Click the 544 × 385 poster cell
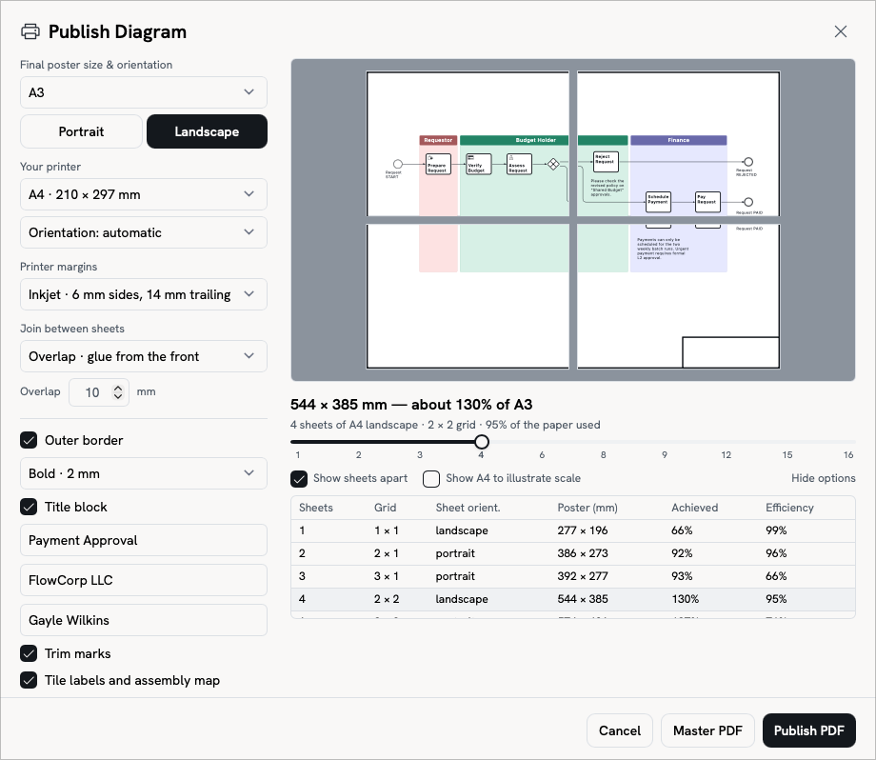The width and height of the screenshot is (876, 760). (x=583, y=599)
